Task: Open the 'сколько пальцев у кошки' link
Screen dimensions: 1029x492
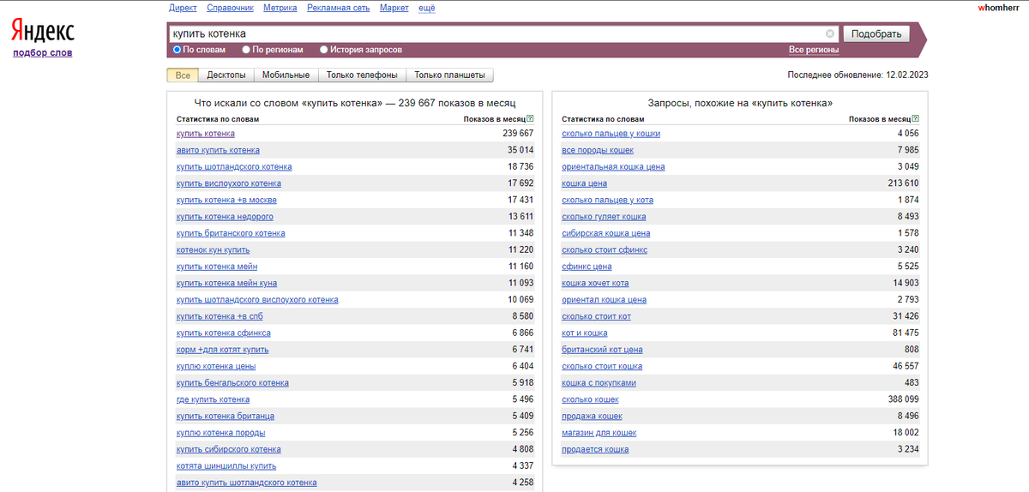Action: (611, 134)
